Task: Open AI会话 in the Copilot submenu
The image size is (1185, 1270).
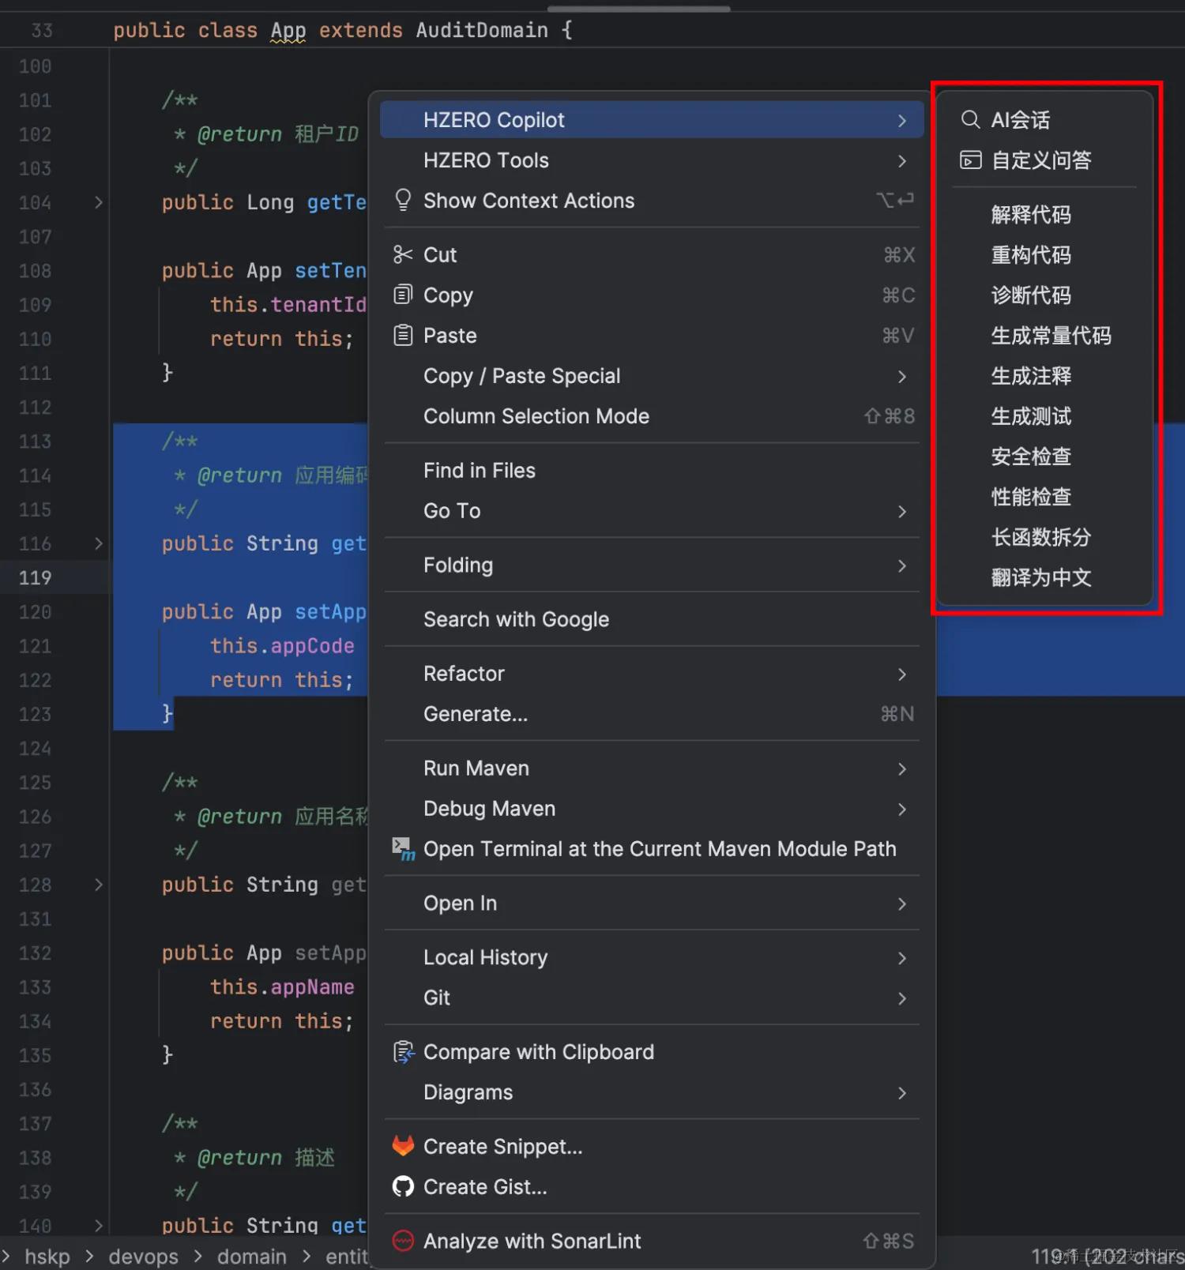Action: [x=1044, y=120]
